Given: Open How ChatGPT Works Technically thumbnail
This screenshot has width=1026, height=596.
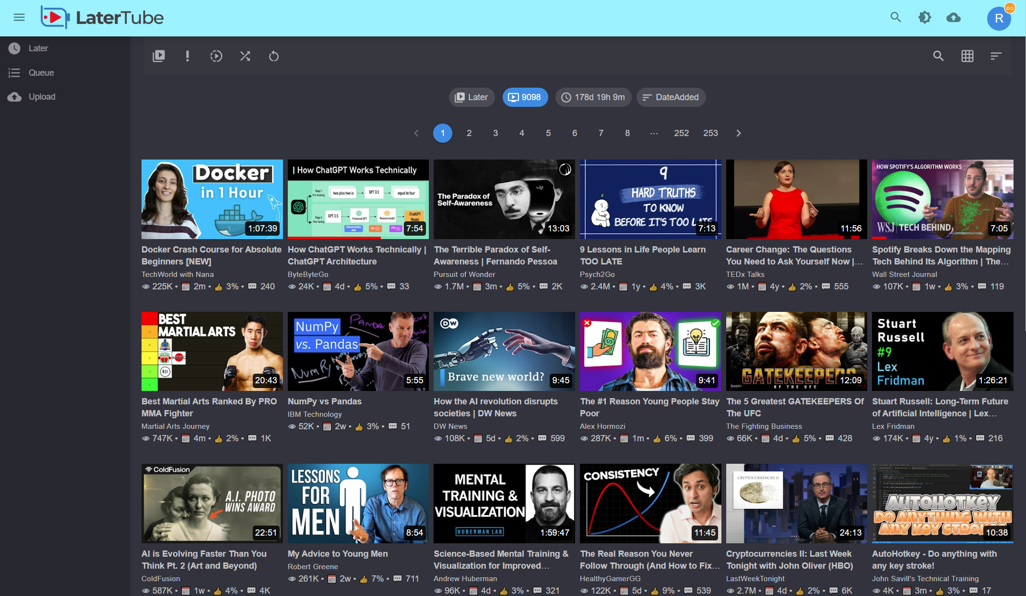Looking at the screenshot, I should (x=358, y=199).
